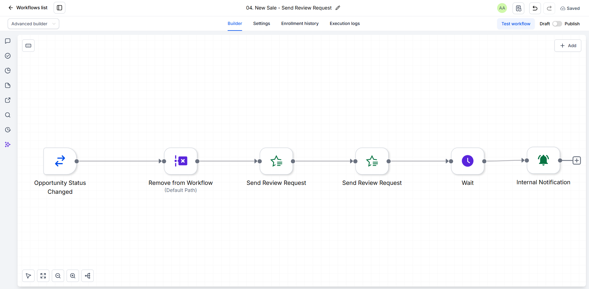Open the AA user avatar
Screen dimensions: 589x289
[x=502, y=8]
